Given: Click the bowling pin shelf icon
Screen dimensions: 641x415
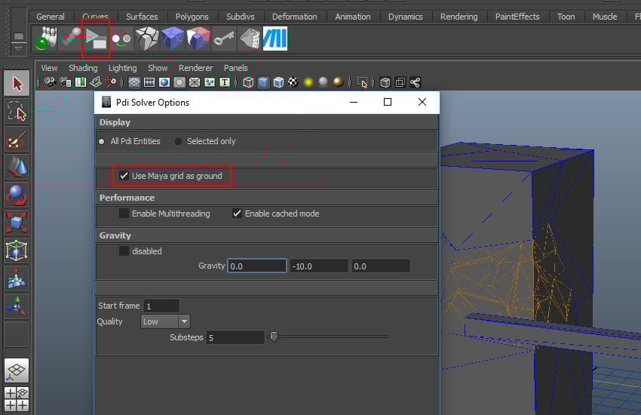Looking at the screenshot, I should coord(46,38).
